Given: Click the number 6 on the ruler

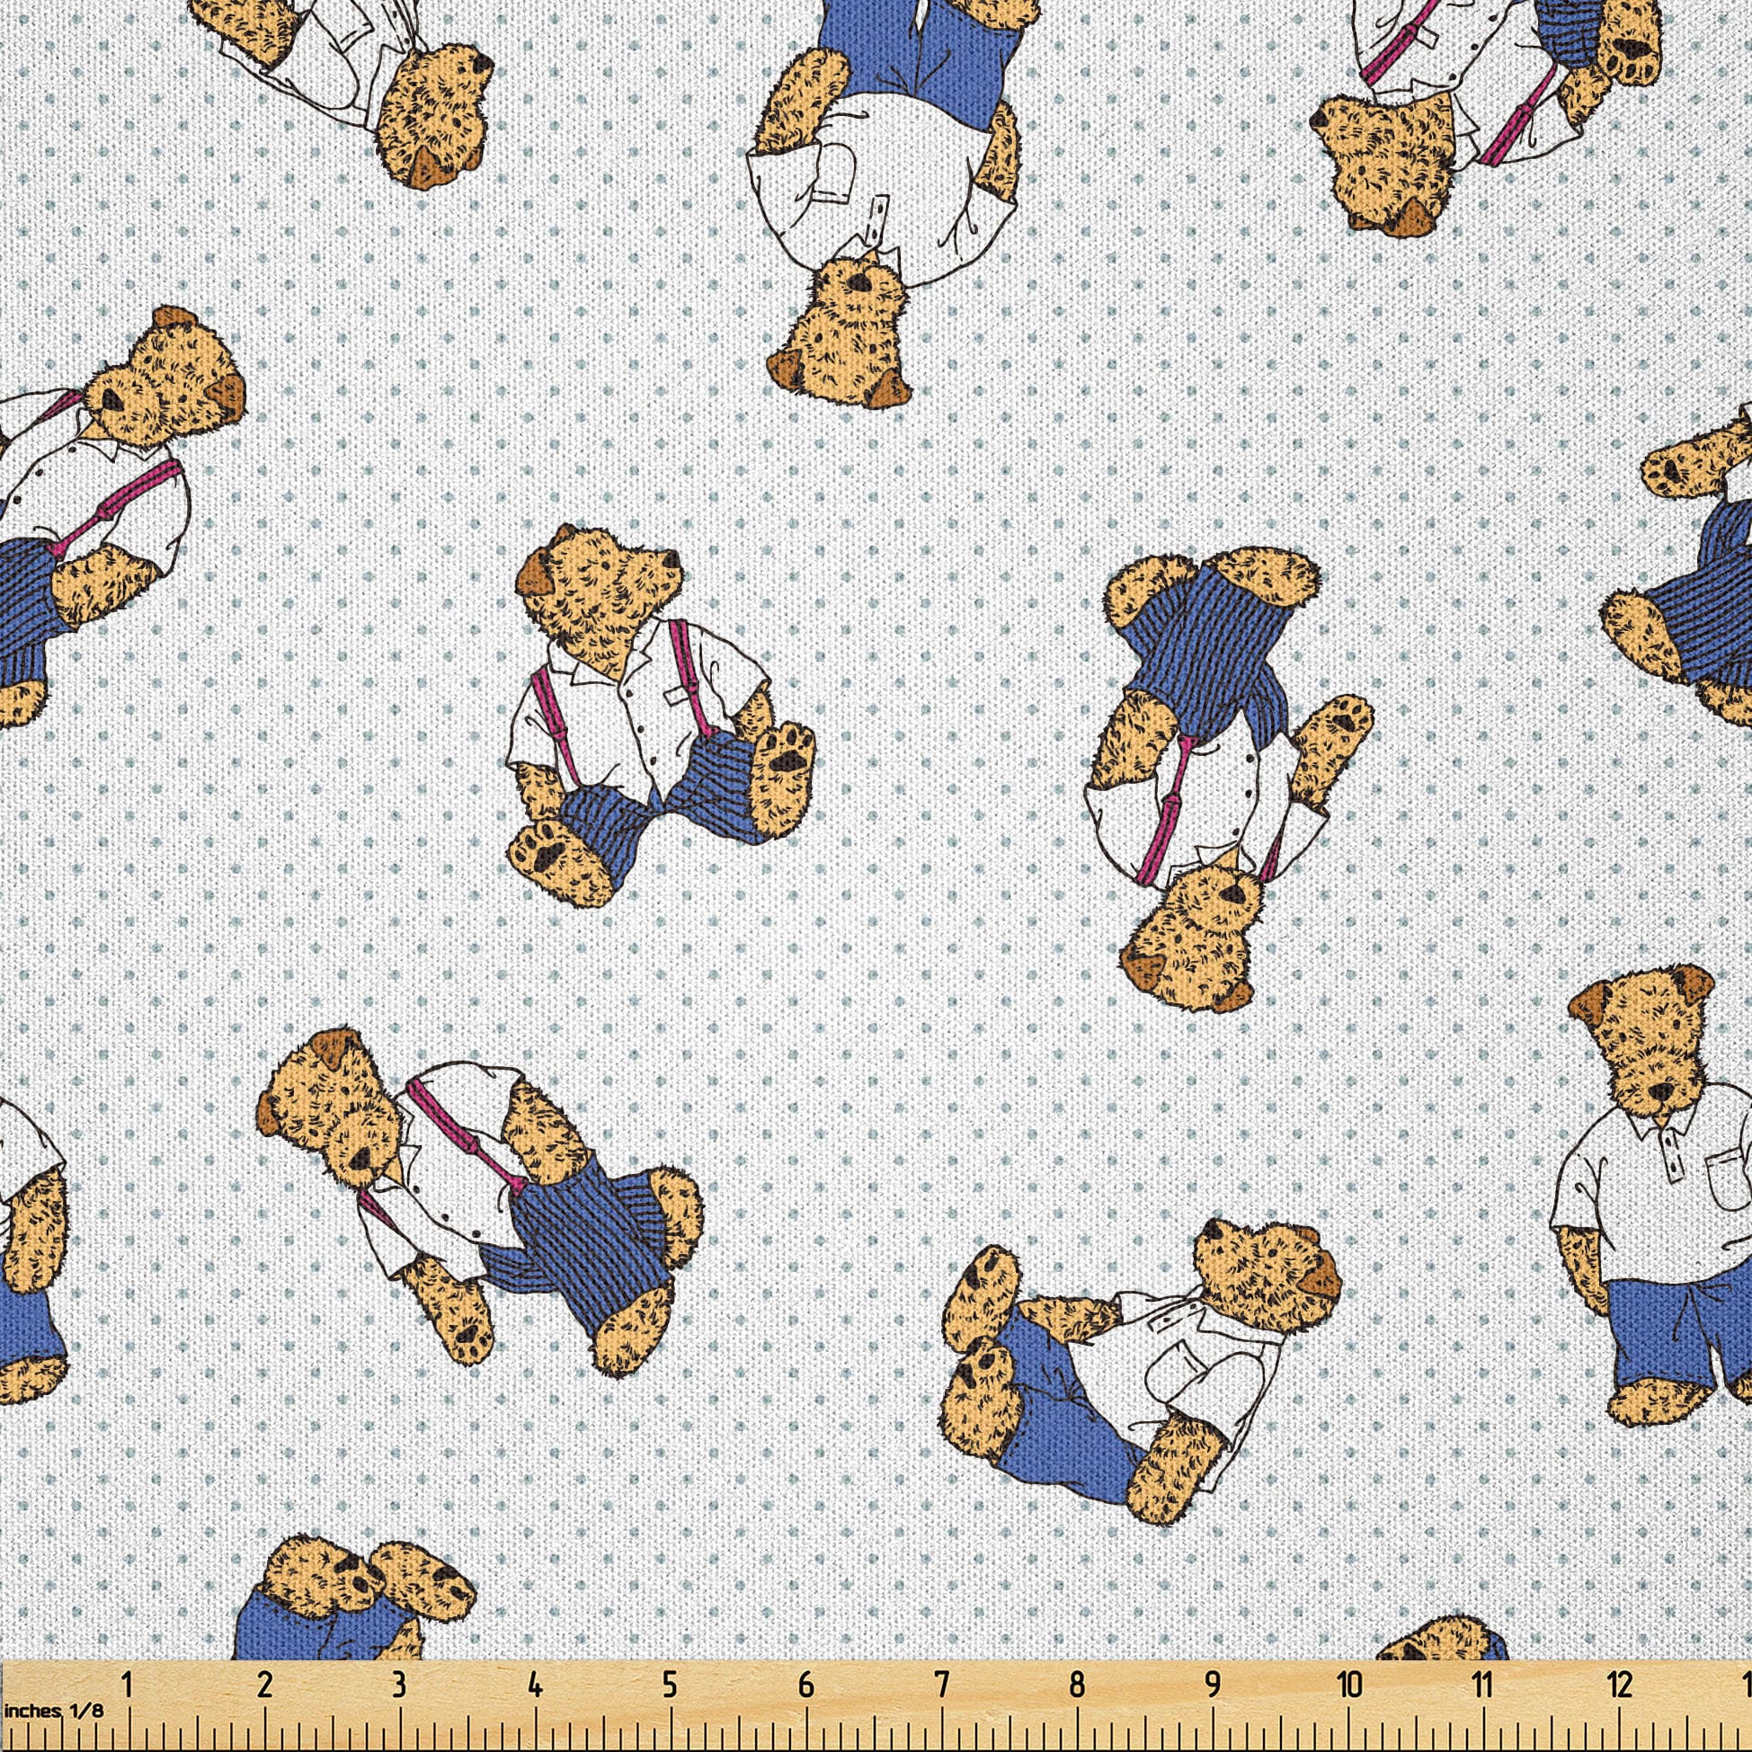Looking at the screenshot, I should [x=805, y=1685].
